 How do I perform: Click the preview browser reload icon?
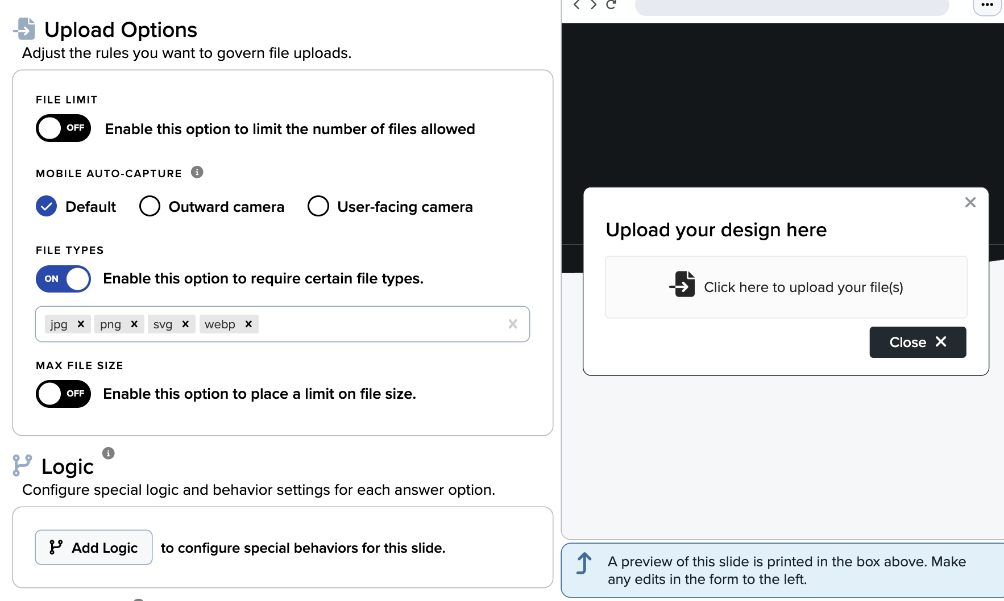coord(611,5)
